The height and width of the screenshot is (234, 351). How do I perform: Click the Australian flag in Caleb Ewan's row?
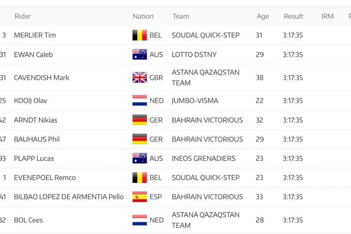140,55
